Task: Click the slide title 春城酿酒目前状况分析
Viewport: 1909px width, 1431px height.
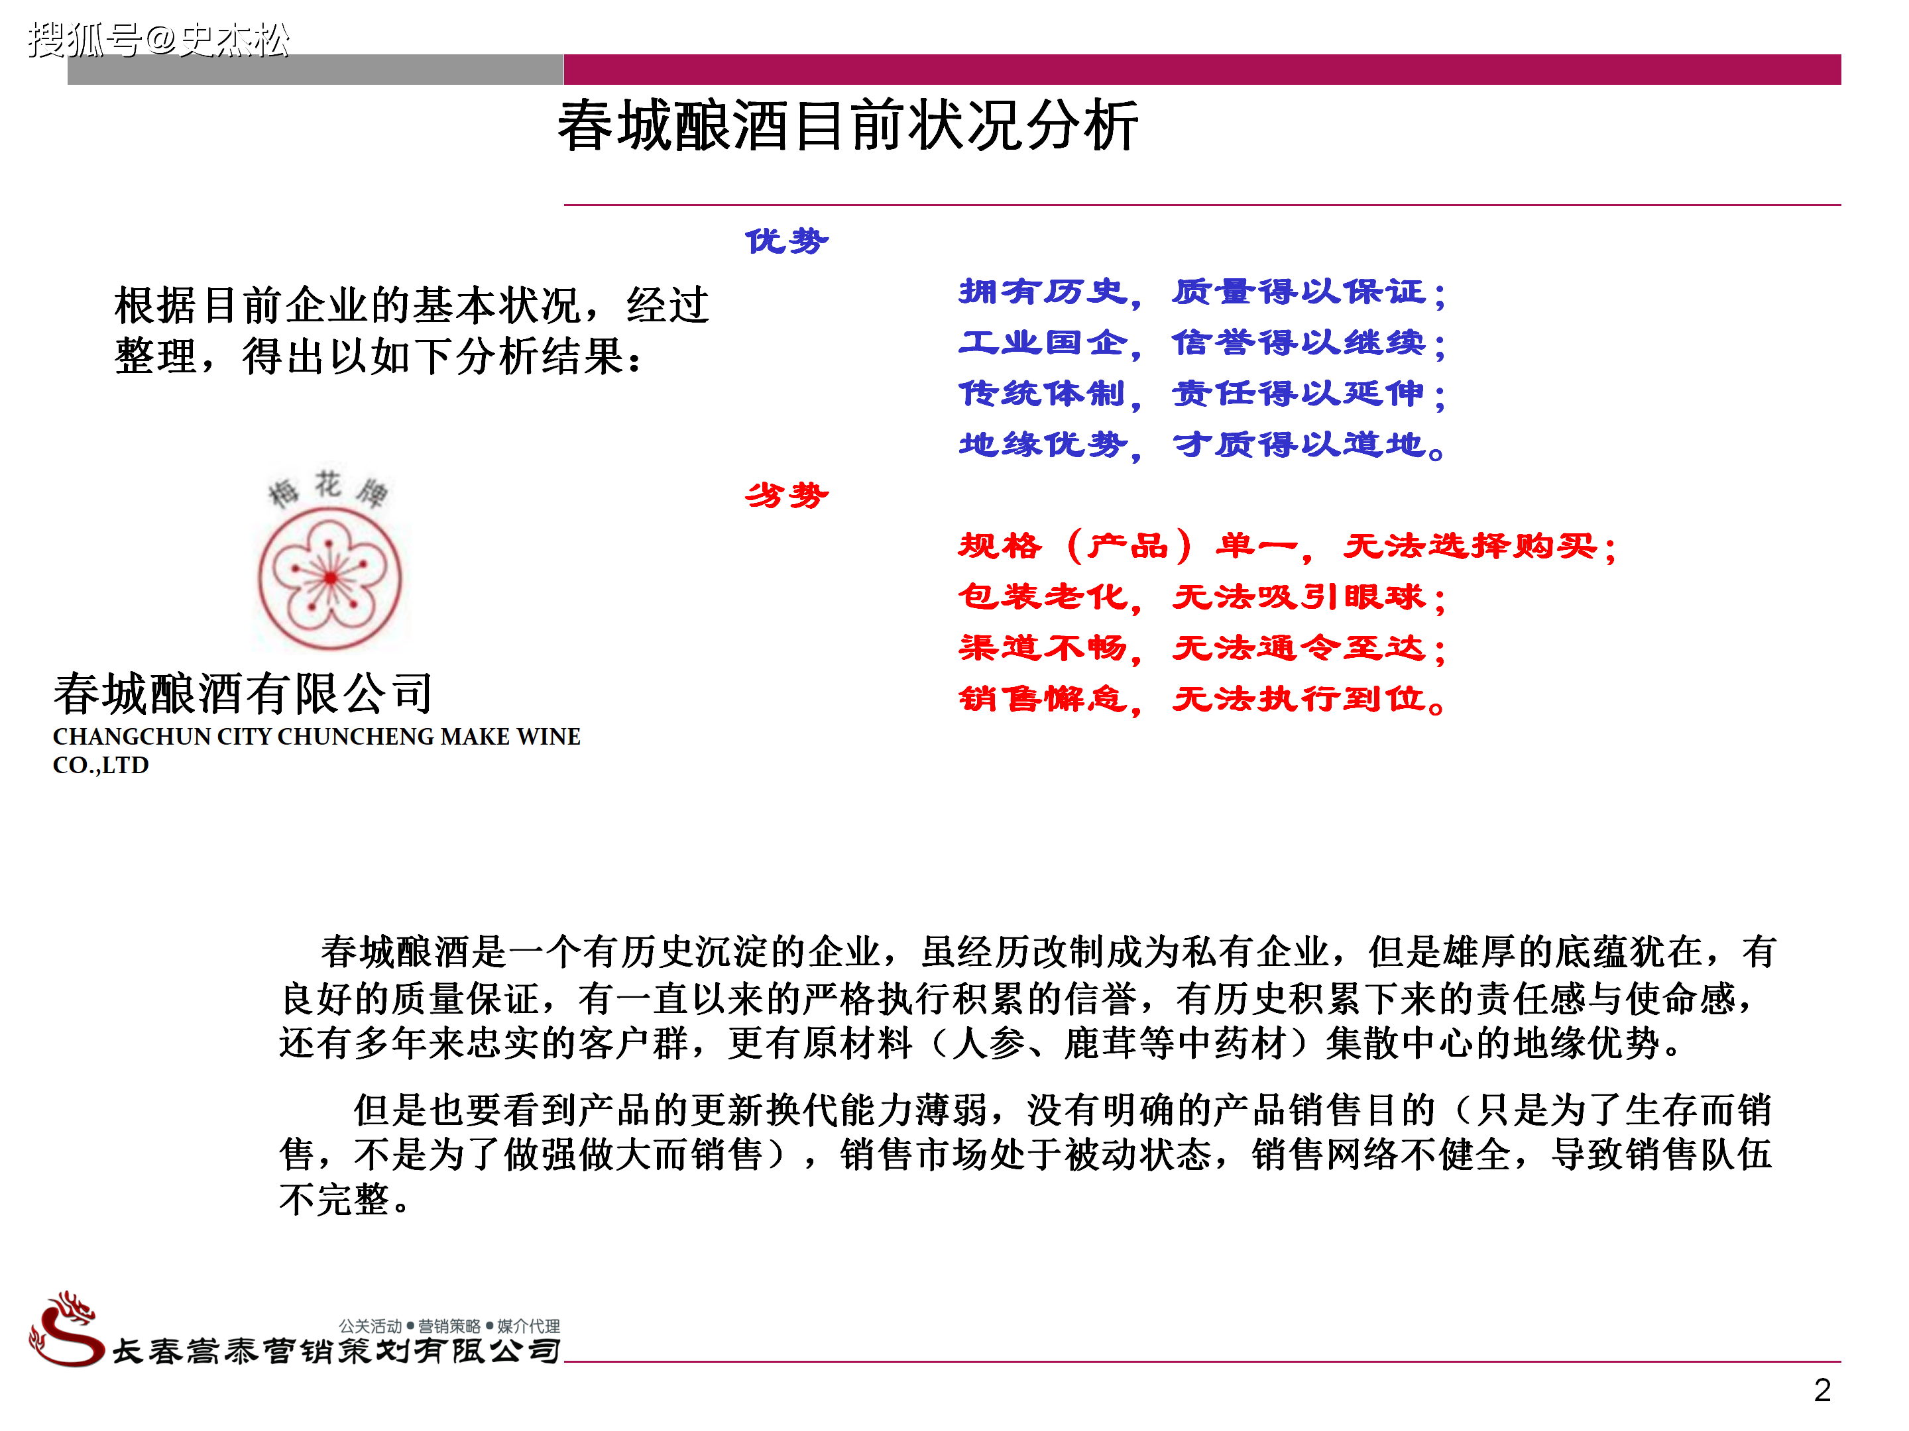Action: [848, 126]
